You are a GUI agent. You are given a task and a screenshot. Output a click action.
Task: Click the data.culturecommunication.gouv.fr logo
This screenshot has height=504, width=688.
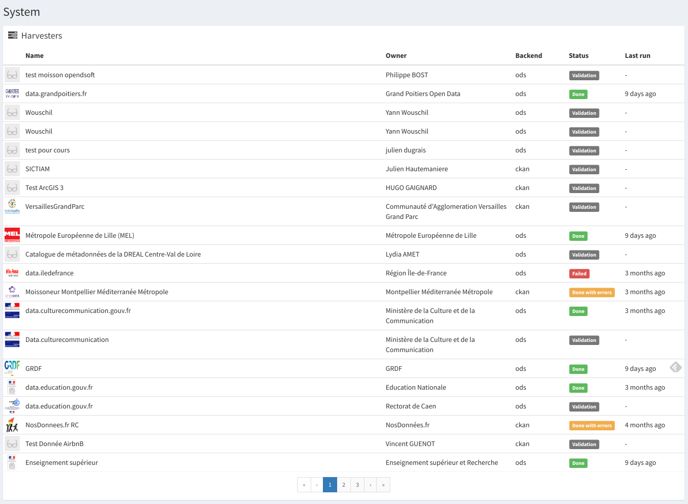tap(12, 310)
